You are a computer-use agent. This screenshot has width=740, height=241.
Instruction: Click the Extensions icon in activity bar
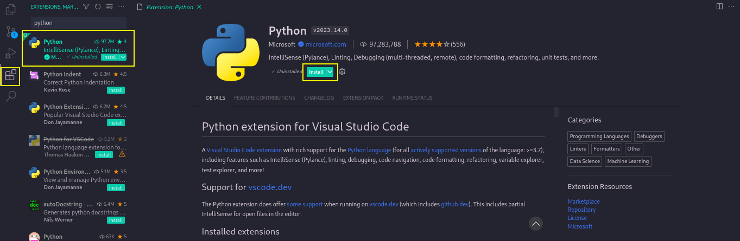point(10,76)
